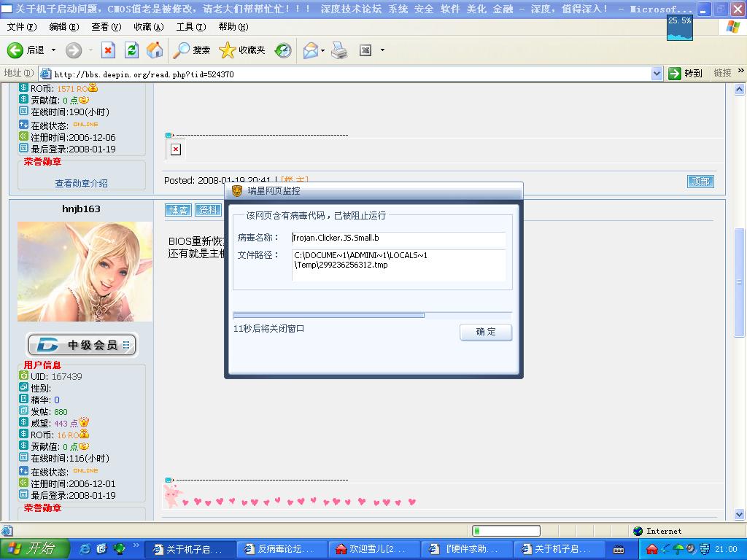Launch Internet Explorer from quick launch
This screenshot has width=747, height=560.
tap(85, 549)
